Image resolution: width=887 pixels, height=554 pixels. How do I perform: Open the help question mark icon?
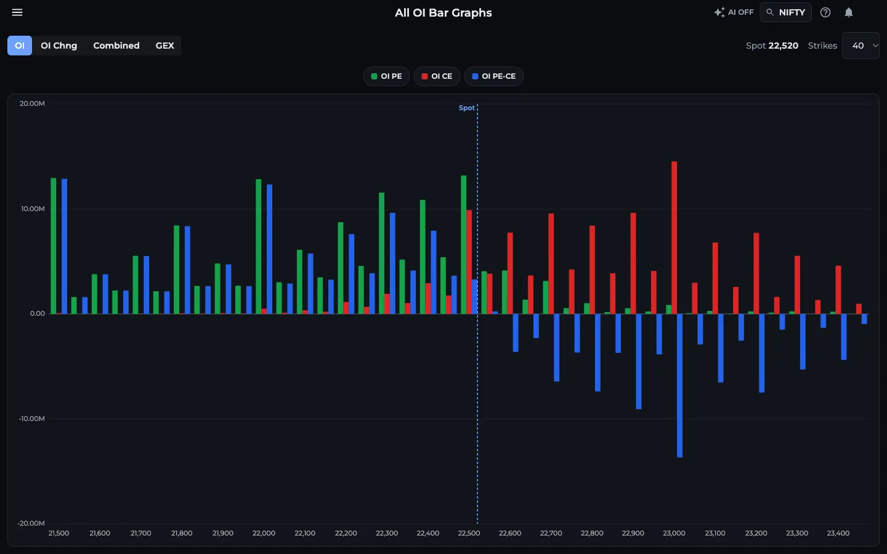tap(825, 12)
